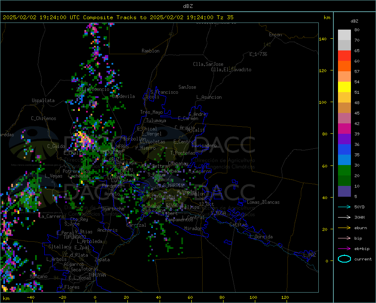Image resolution: width=376 pixels, height=303 pixels.
Task: Click the 5 dBZ dark purple swatch
Action: point(344,191)
